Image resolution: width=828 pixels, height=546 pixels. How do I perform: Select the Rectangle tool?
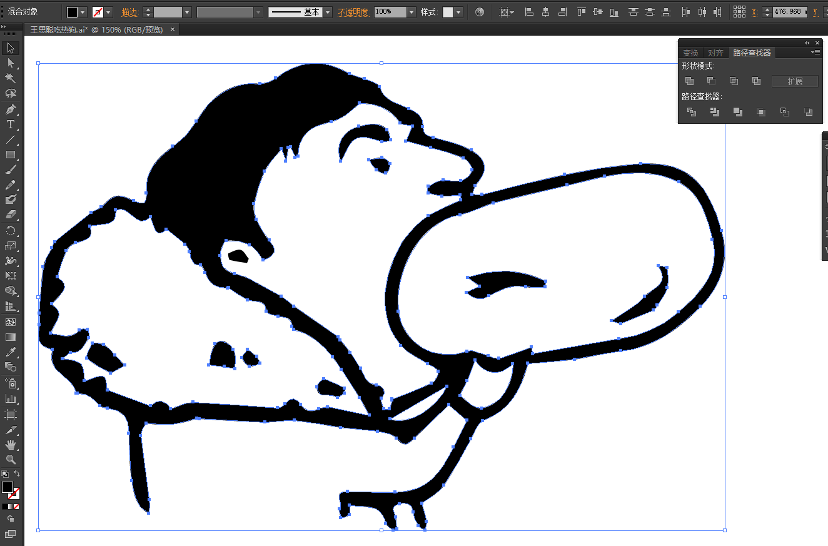[x=11, y=154]
